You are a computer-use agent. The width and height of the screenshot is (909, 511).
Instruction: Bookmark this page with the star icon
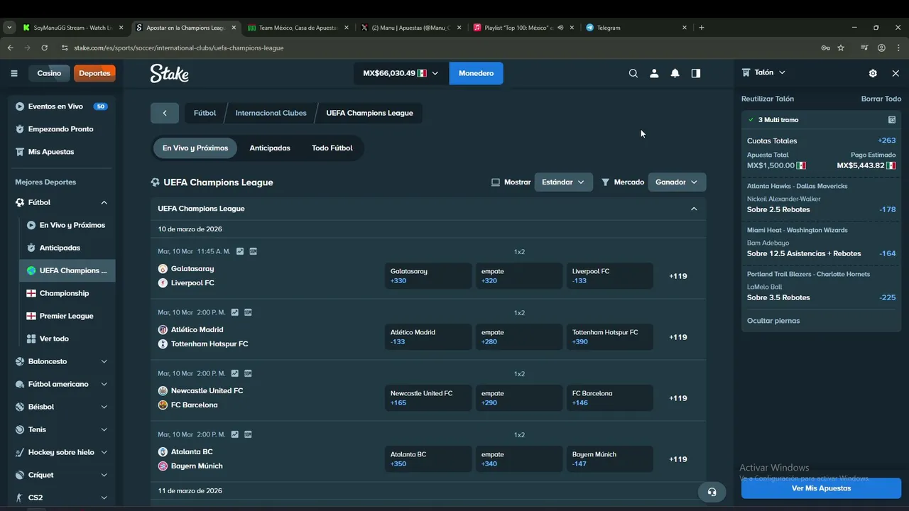[841, 48]
